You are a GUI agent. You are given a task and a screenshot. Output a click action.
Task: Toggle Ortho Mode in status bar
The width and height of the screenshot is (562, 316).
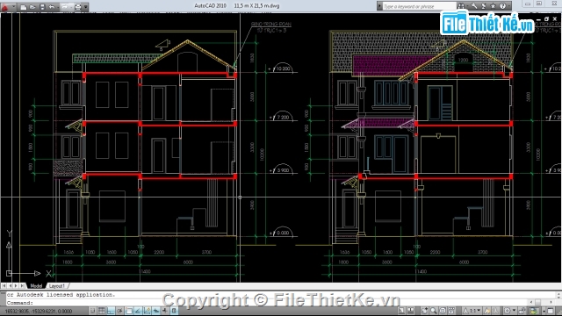111,311
